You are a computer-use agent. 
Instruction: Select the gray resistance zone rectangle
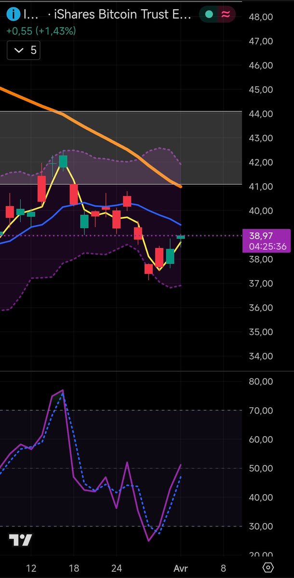pos(121,148)
